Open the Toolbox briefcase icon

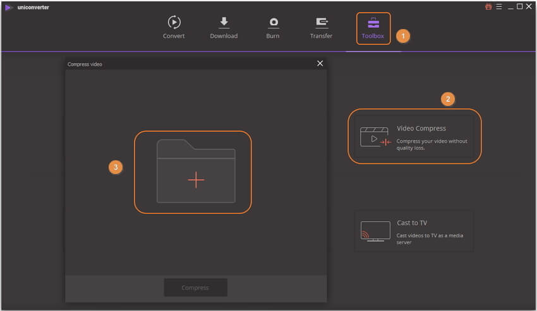point(373,23)
